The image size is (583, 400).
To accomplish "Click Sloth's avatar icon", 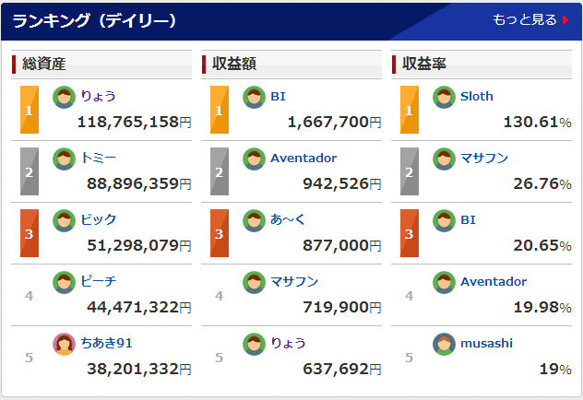I will (x=444, y=97).
